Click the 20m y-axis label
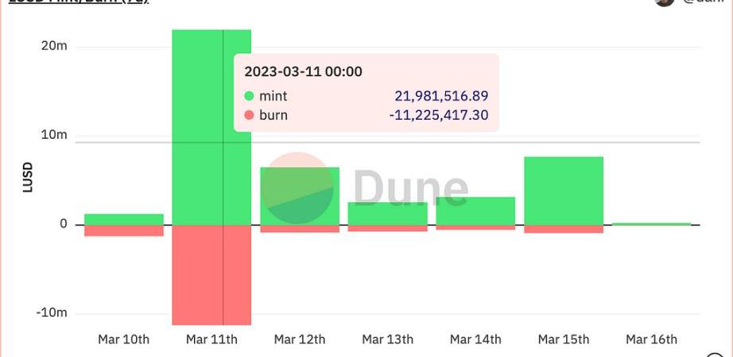 point(54,46)
